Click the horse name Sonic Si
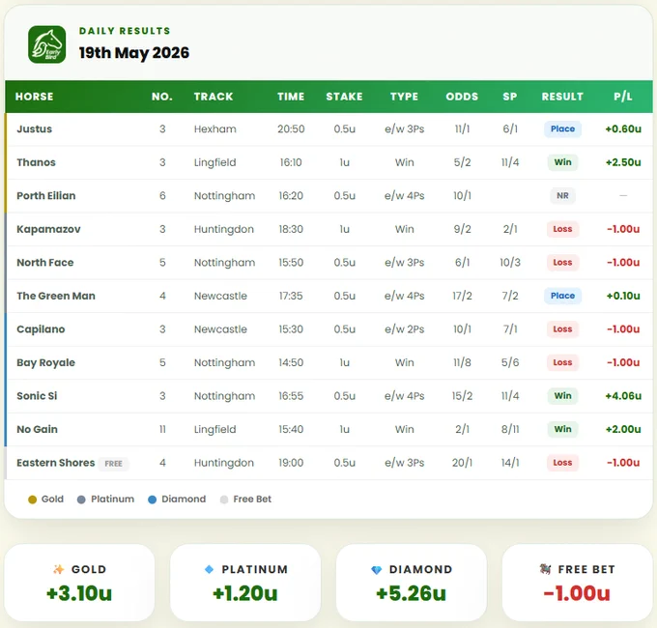 [37, 396]
